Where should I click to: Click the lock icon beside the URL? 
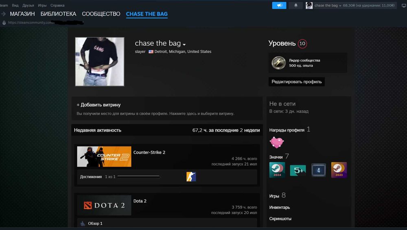(x=4, y=23)
